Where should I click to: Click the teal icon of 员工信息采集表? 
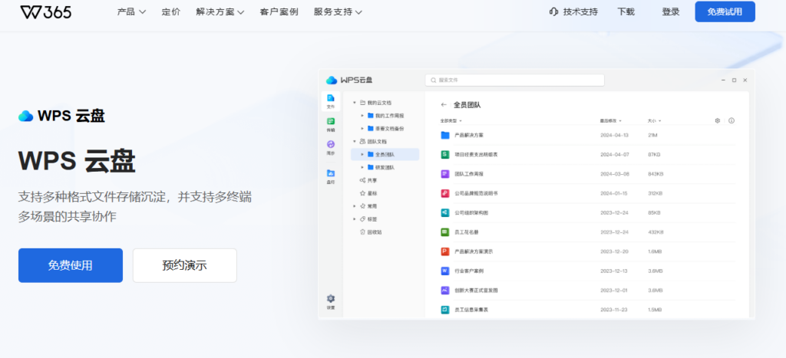(444, 310)
